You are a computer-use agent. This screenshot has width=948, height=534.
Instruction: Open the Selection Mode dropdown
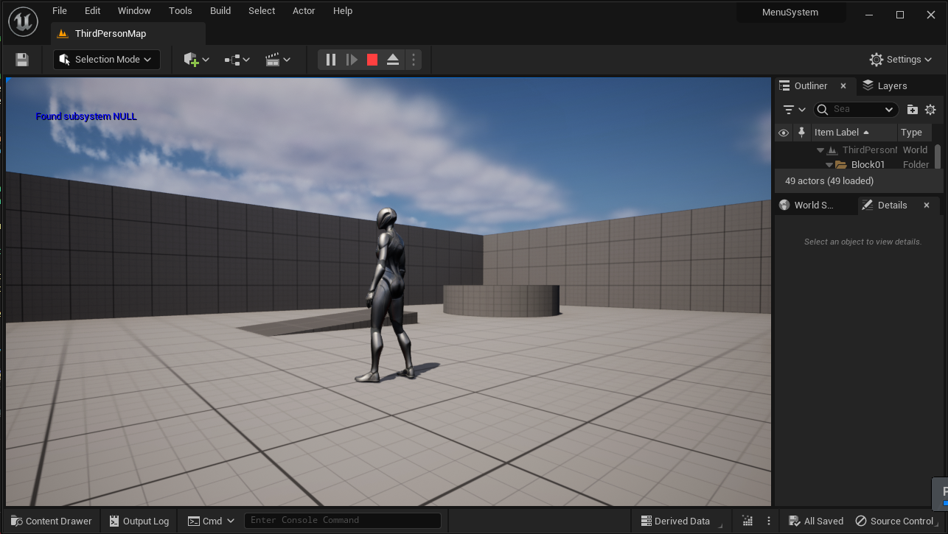[107, 60]
